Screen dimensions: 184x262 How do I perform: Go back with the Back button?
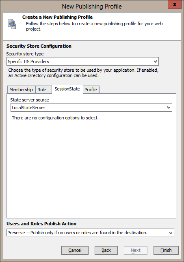click(106, 250)
